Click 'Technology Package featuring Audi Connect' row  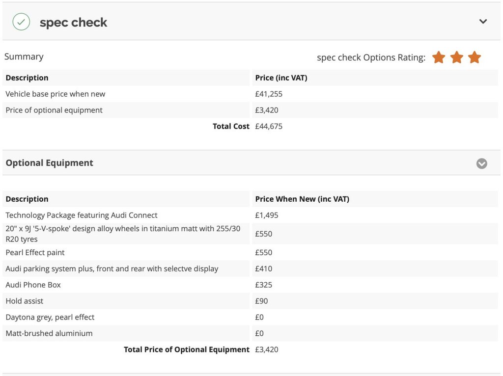point(250,215)
